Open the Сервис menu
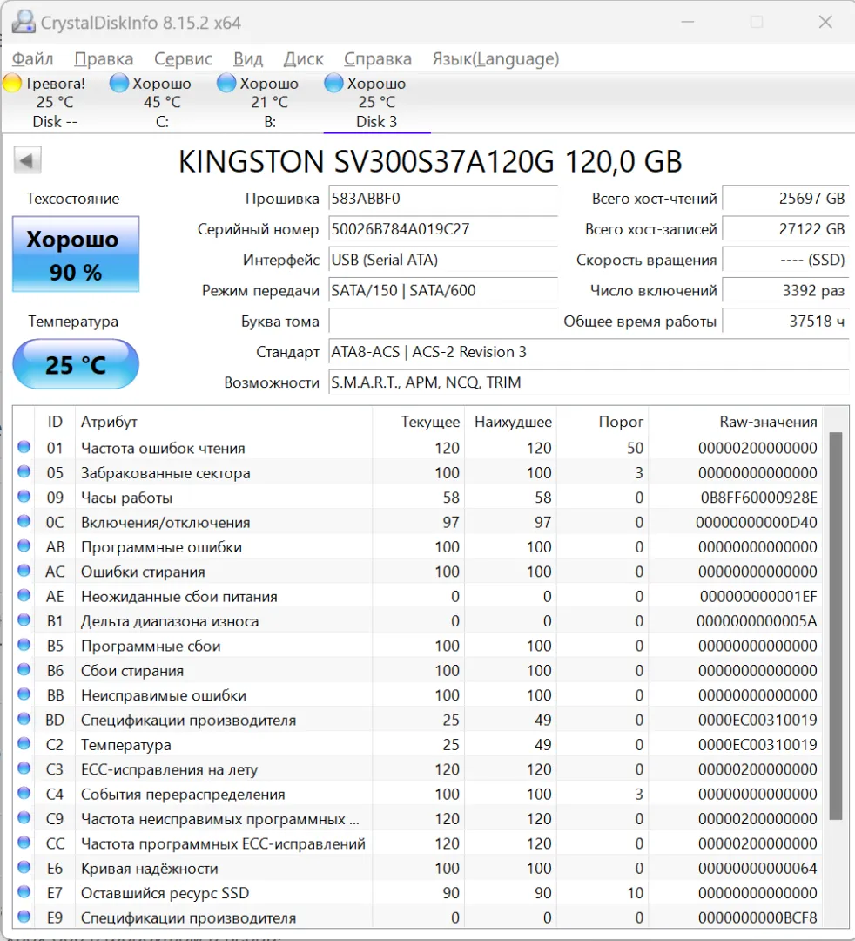855x941 pixels. (x=183, y=59)
